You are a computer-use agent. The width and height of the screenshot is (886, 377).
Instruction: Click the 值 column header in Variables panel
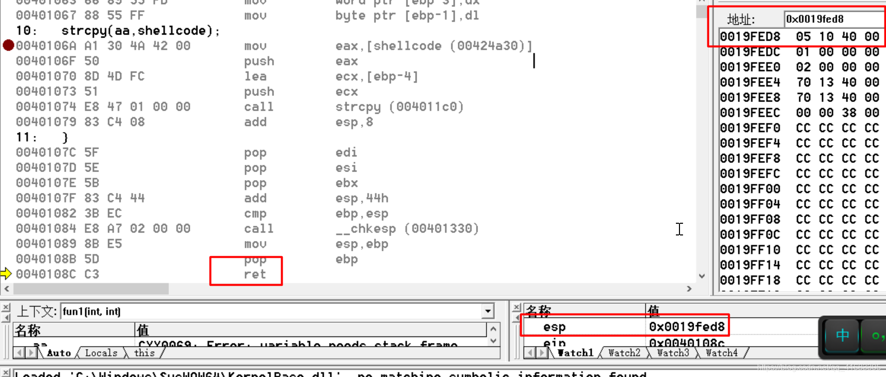pos(311,330)
